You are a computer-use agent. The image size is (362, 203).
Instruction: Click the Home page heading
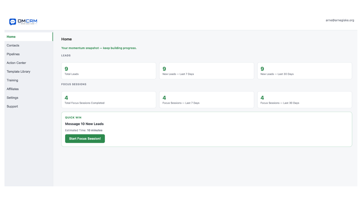66,39
